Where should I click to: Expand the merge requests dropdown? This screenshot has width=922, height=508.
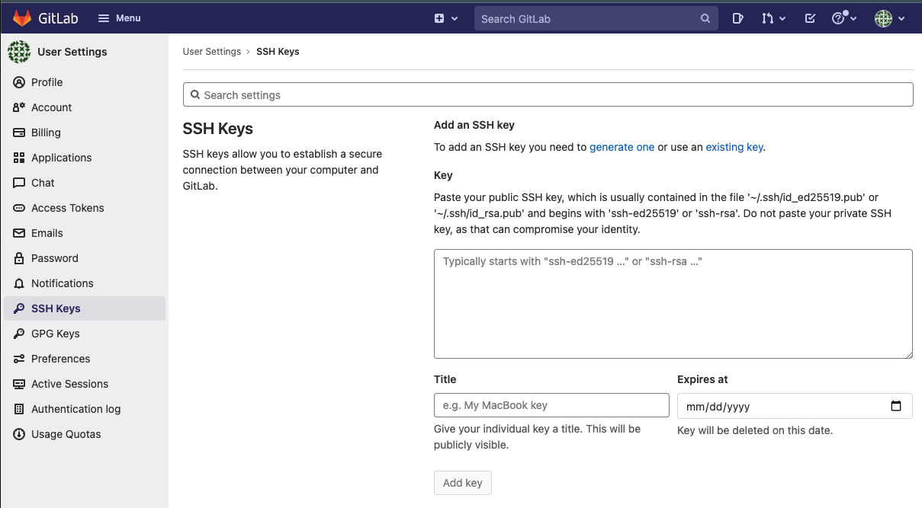pyautogui.click(x=773, y=18)
